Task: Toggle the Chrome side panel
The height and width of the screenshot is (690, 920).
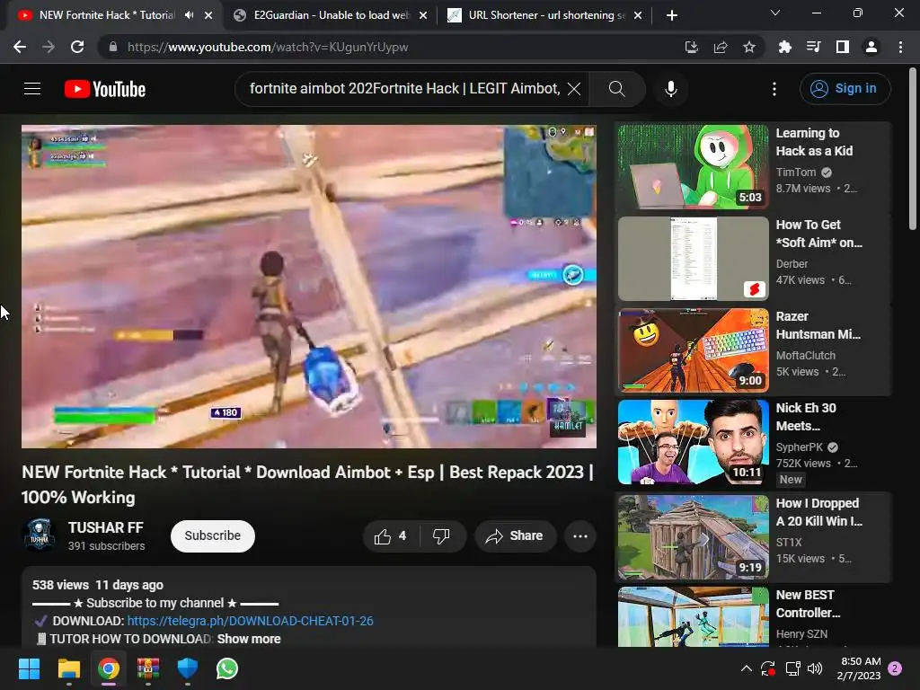Action: click(843, 47)
